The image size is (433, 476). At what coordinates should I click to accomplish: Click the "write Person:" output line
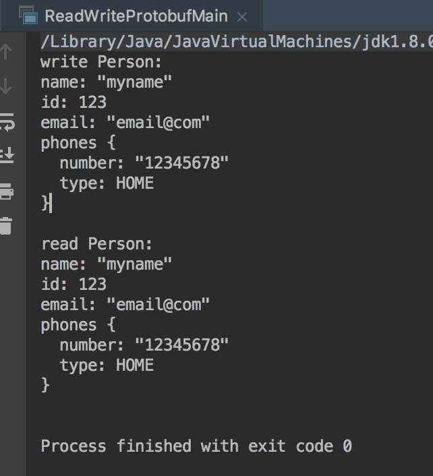(101, 62)
